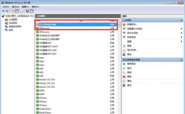Click 导出列表... in the actions pane
This screenshot has height=114, width=185.
[x=132, y=50]
